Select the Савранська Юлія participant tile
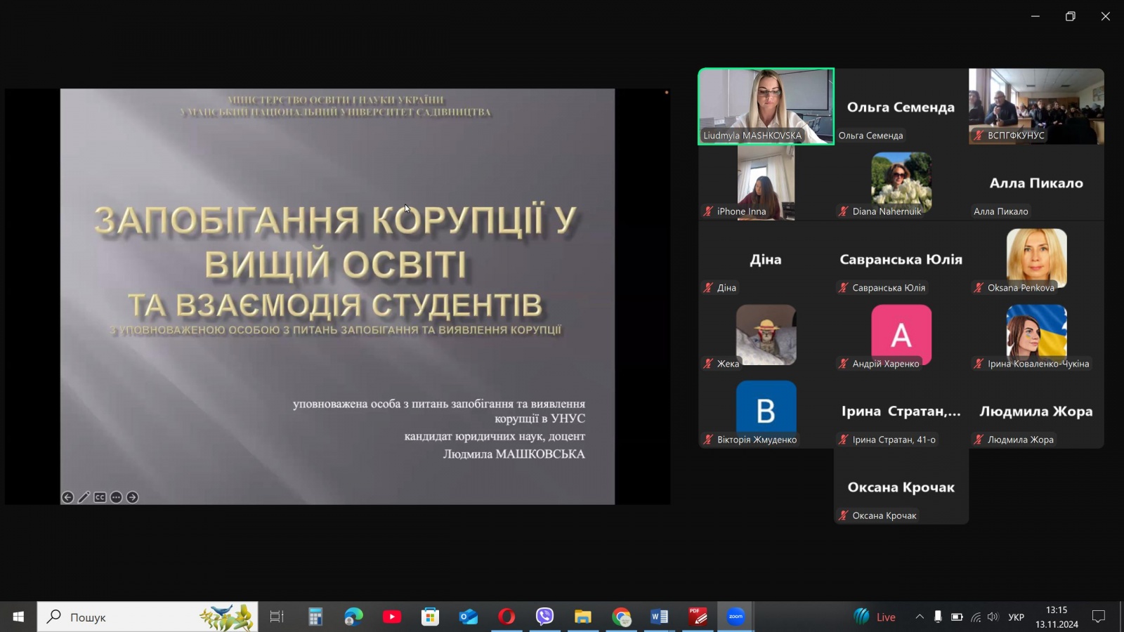The width and height of the screenshot is (1124, 632). click(x=901, y=258)
